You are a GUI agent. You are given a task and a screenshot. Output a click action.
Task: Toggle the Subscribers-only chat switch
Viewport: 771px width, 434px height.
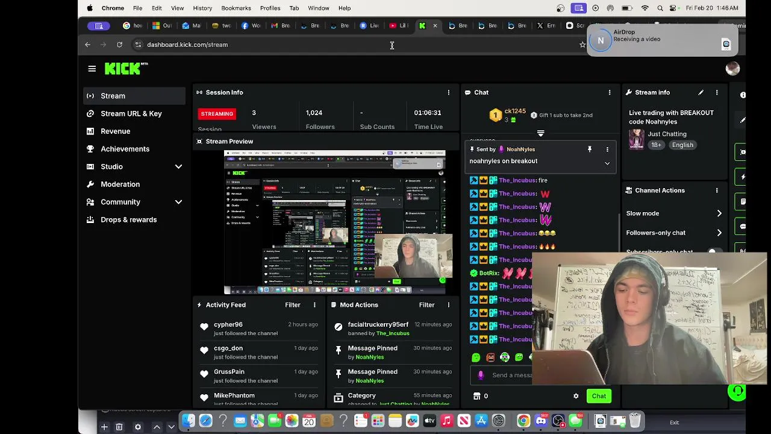(714, 251)
